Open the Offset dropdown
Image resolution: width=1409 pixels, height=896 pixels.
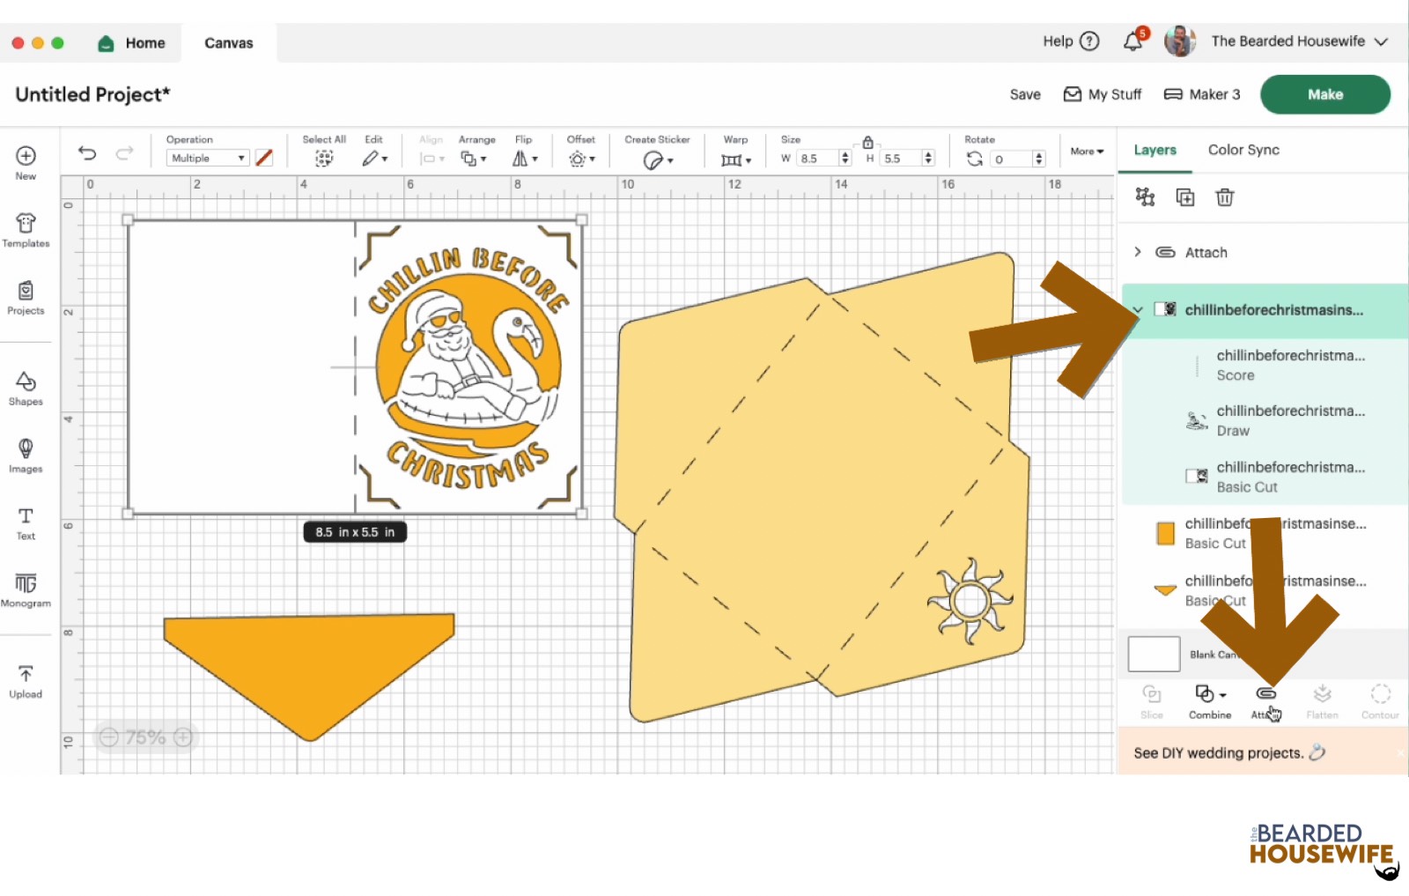(581, 159)
